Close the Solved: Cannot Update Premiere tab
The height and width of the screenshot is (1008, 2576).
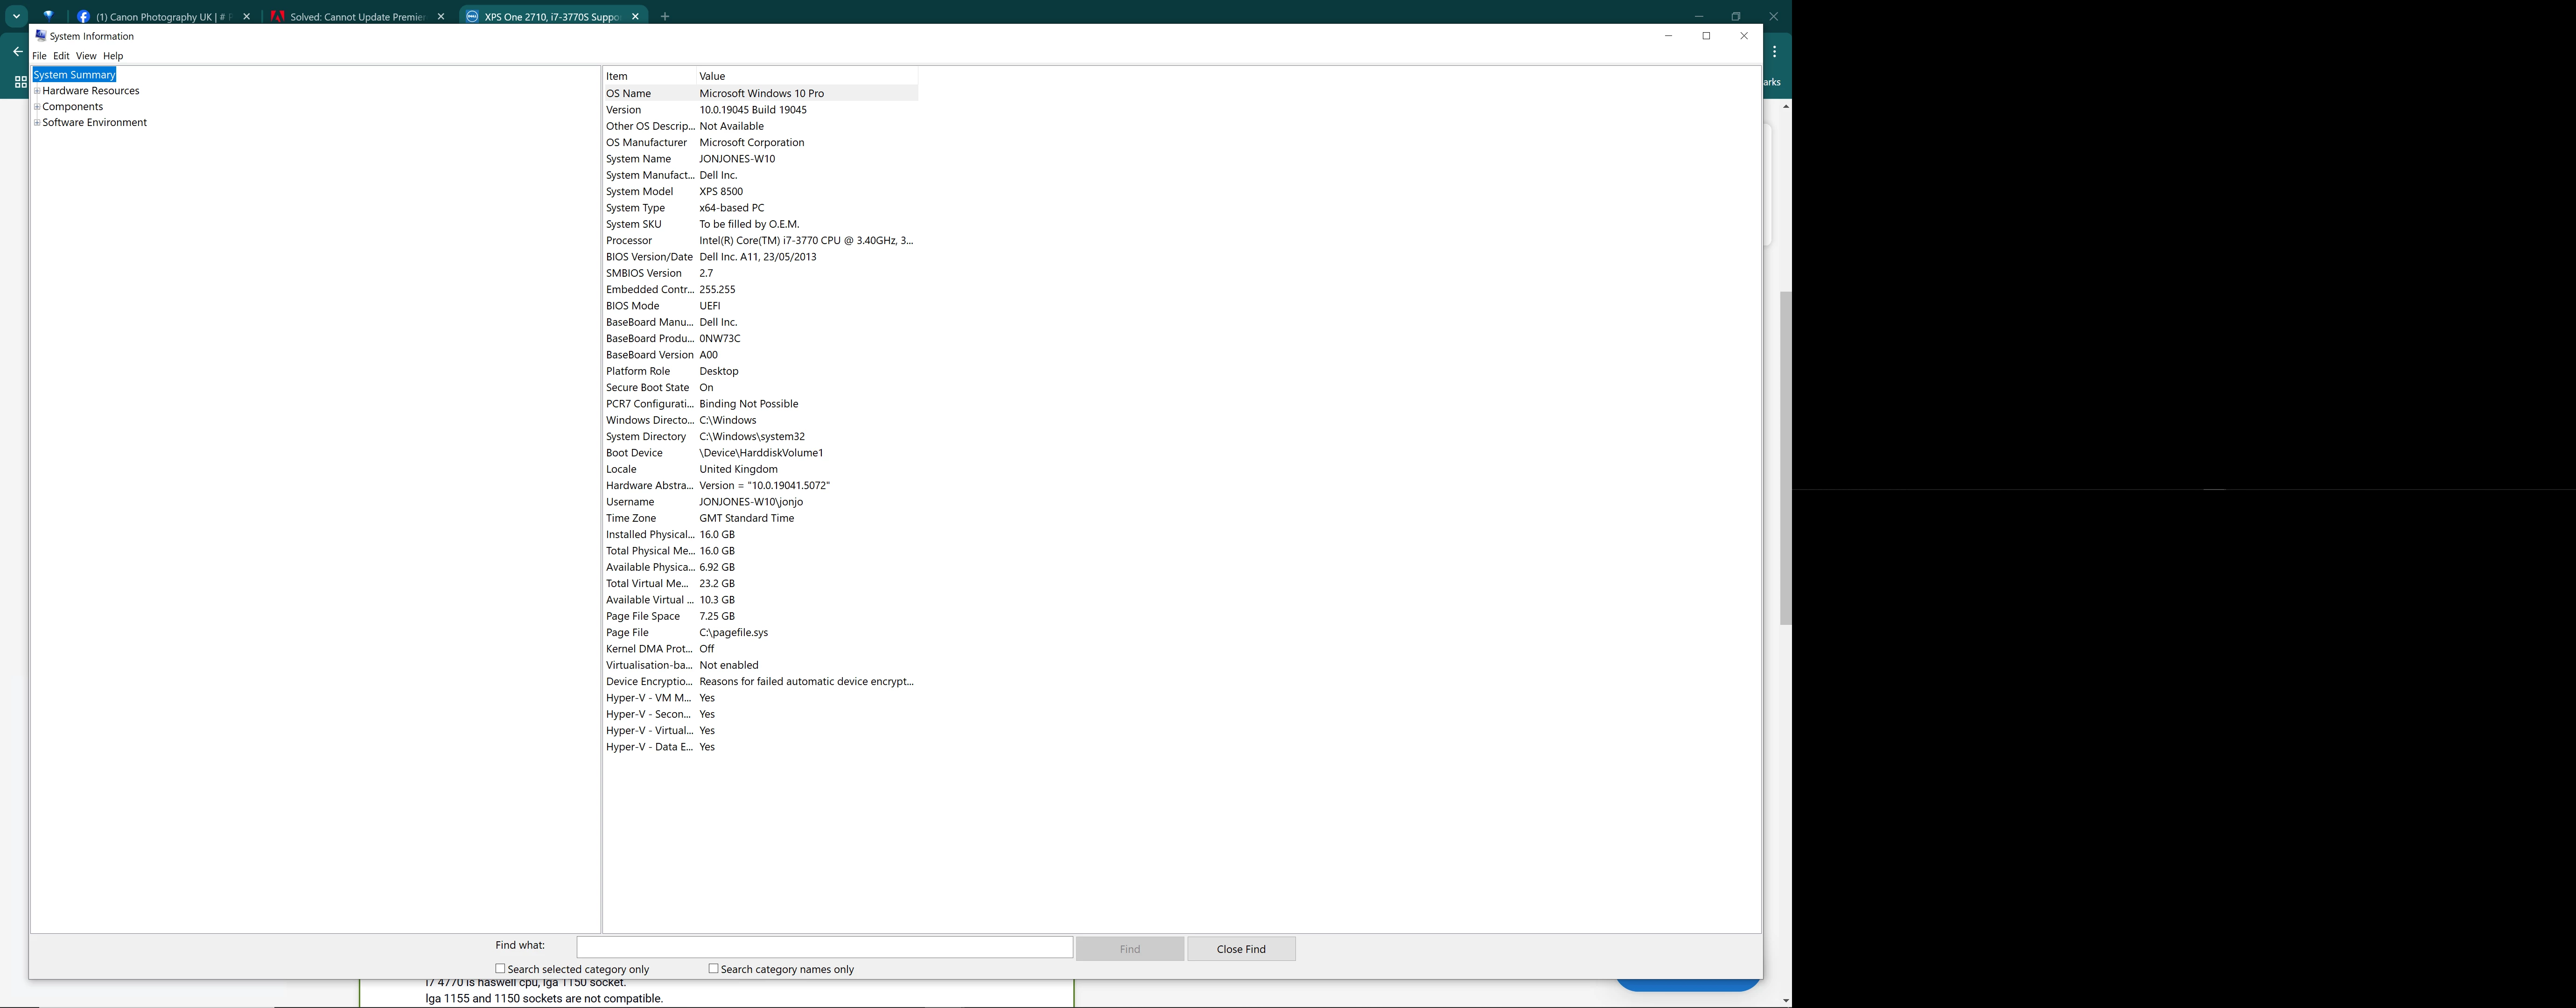[x=441, y=17]
